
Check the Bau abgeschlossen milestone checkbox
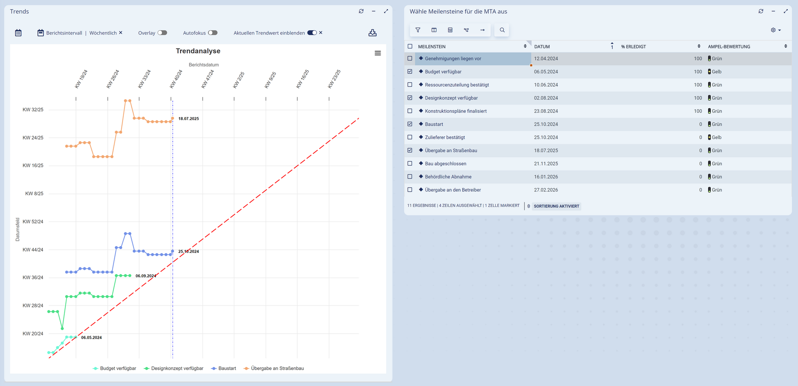tap(410, 164)
